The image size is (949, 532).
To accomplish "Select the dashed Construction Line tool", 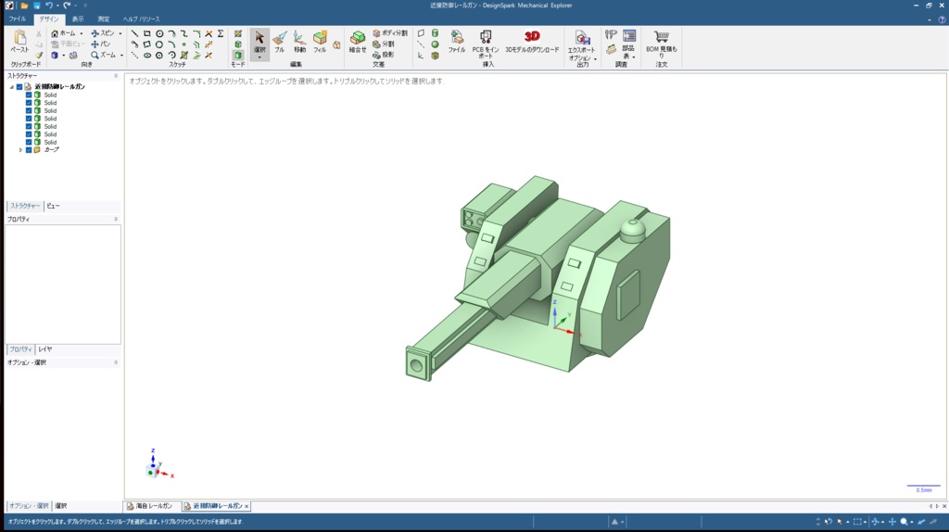I will (x=134, y=55).
